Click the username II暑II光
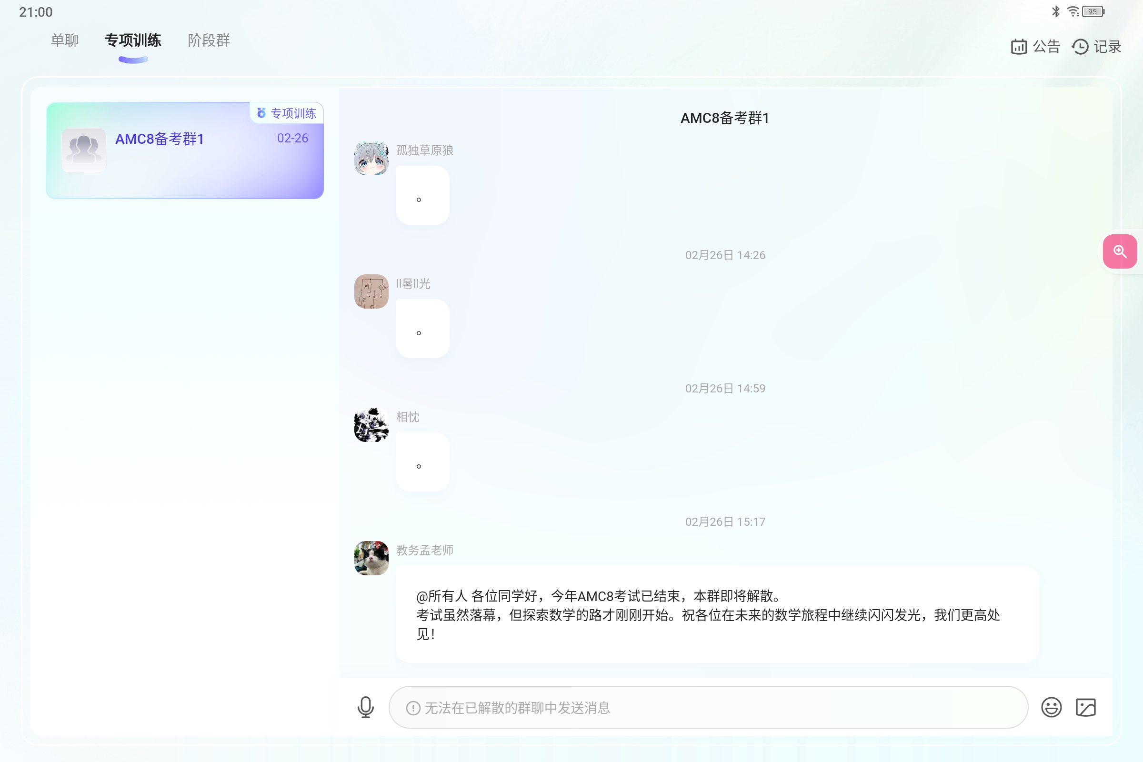This screenshot has height=762, width=1143. [413, 283]
